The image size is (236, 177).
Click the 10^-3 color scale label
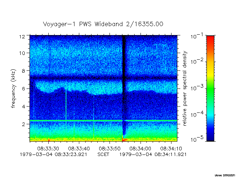click(197, 88)
